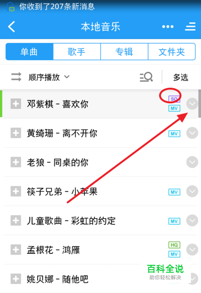Click the grey scrollbar handle at right
Image resolution: width=201 pixels, height=293 pixels.
coord(200,103)
